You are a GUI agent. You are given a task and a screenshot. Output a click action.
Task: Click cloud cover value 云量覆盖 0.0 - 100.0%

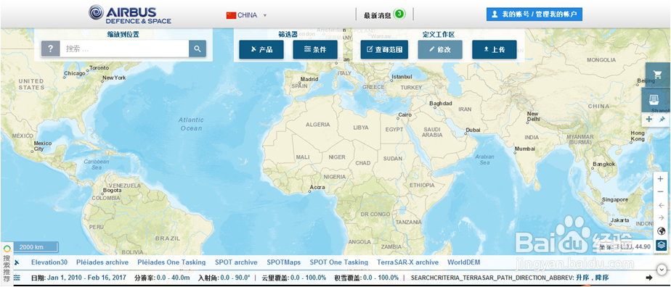(294, 278)
